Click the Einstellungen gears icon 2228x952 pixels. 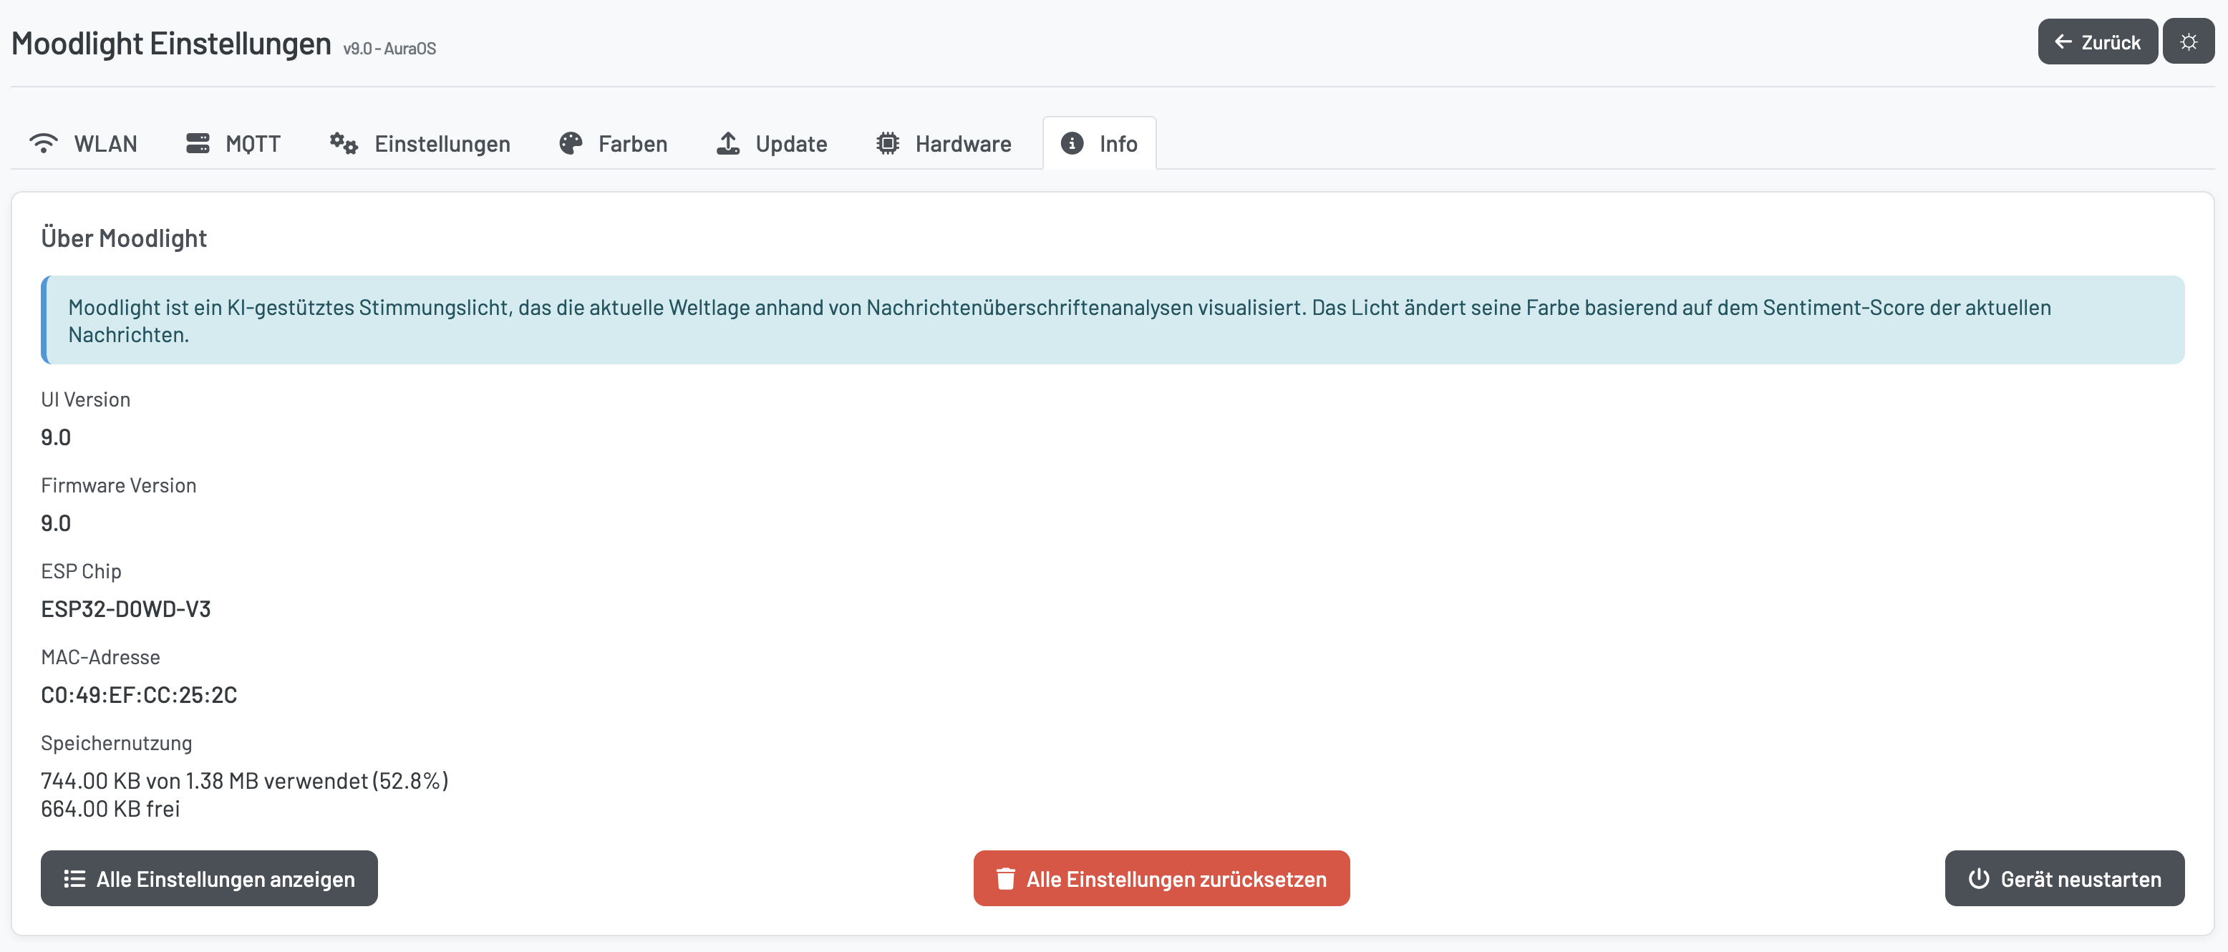(x=344, y=144)
